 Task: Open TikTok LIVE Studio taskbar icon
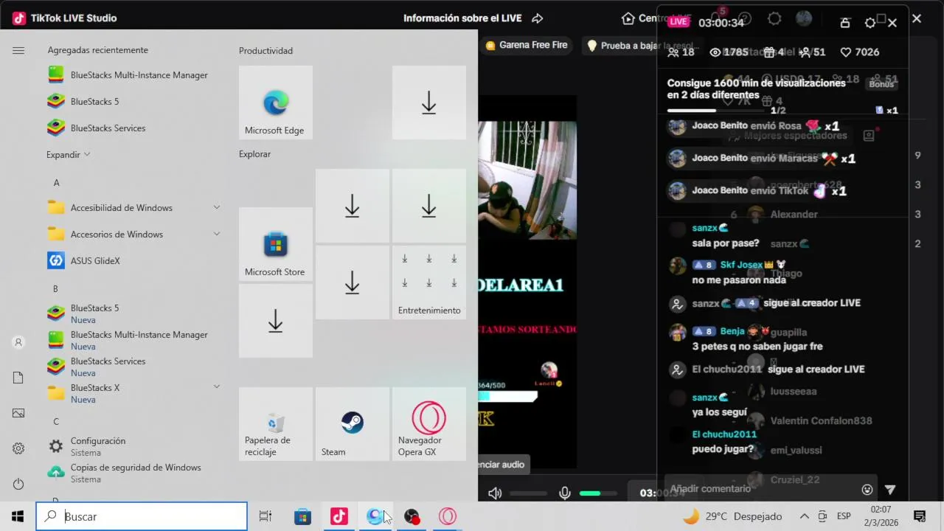tap(339, 516)
